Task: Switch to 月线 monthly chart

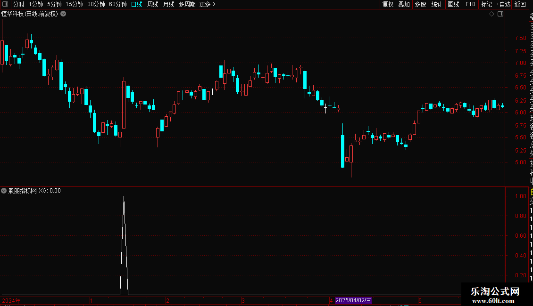Action: (168, 4)
